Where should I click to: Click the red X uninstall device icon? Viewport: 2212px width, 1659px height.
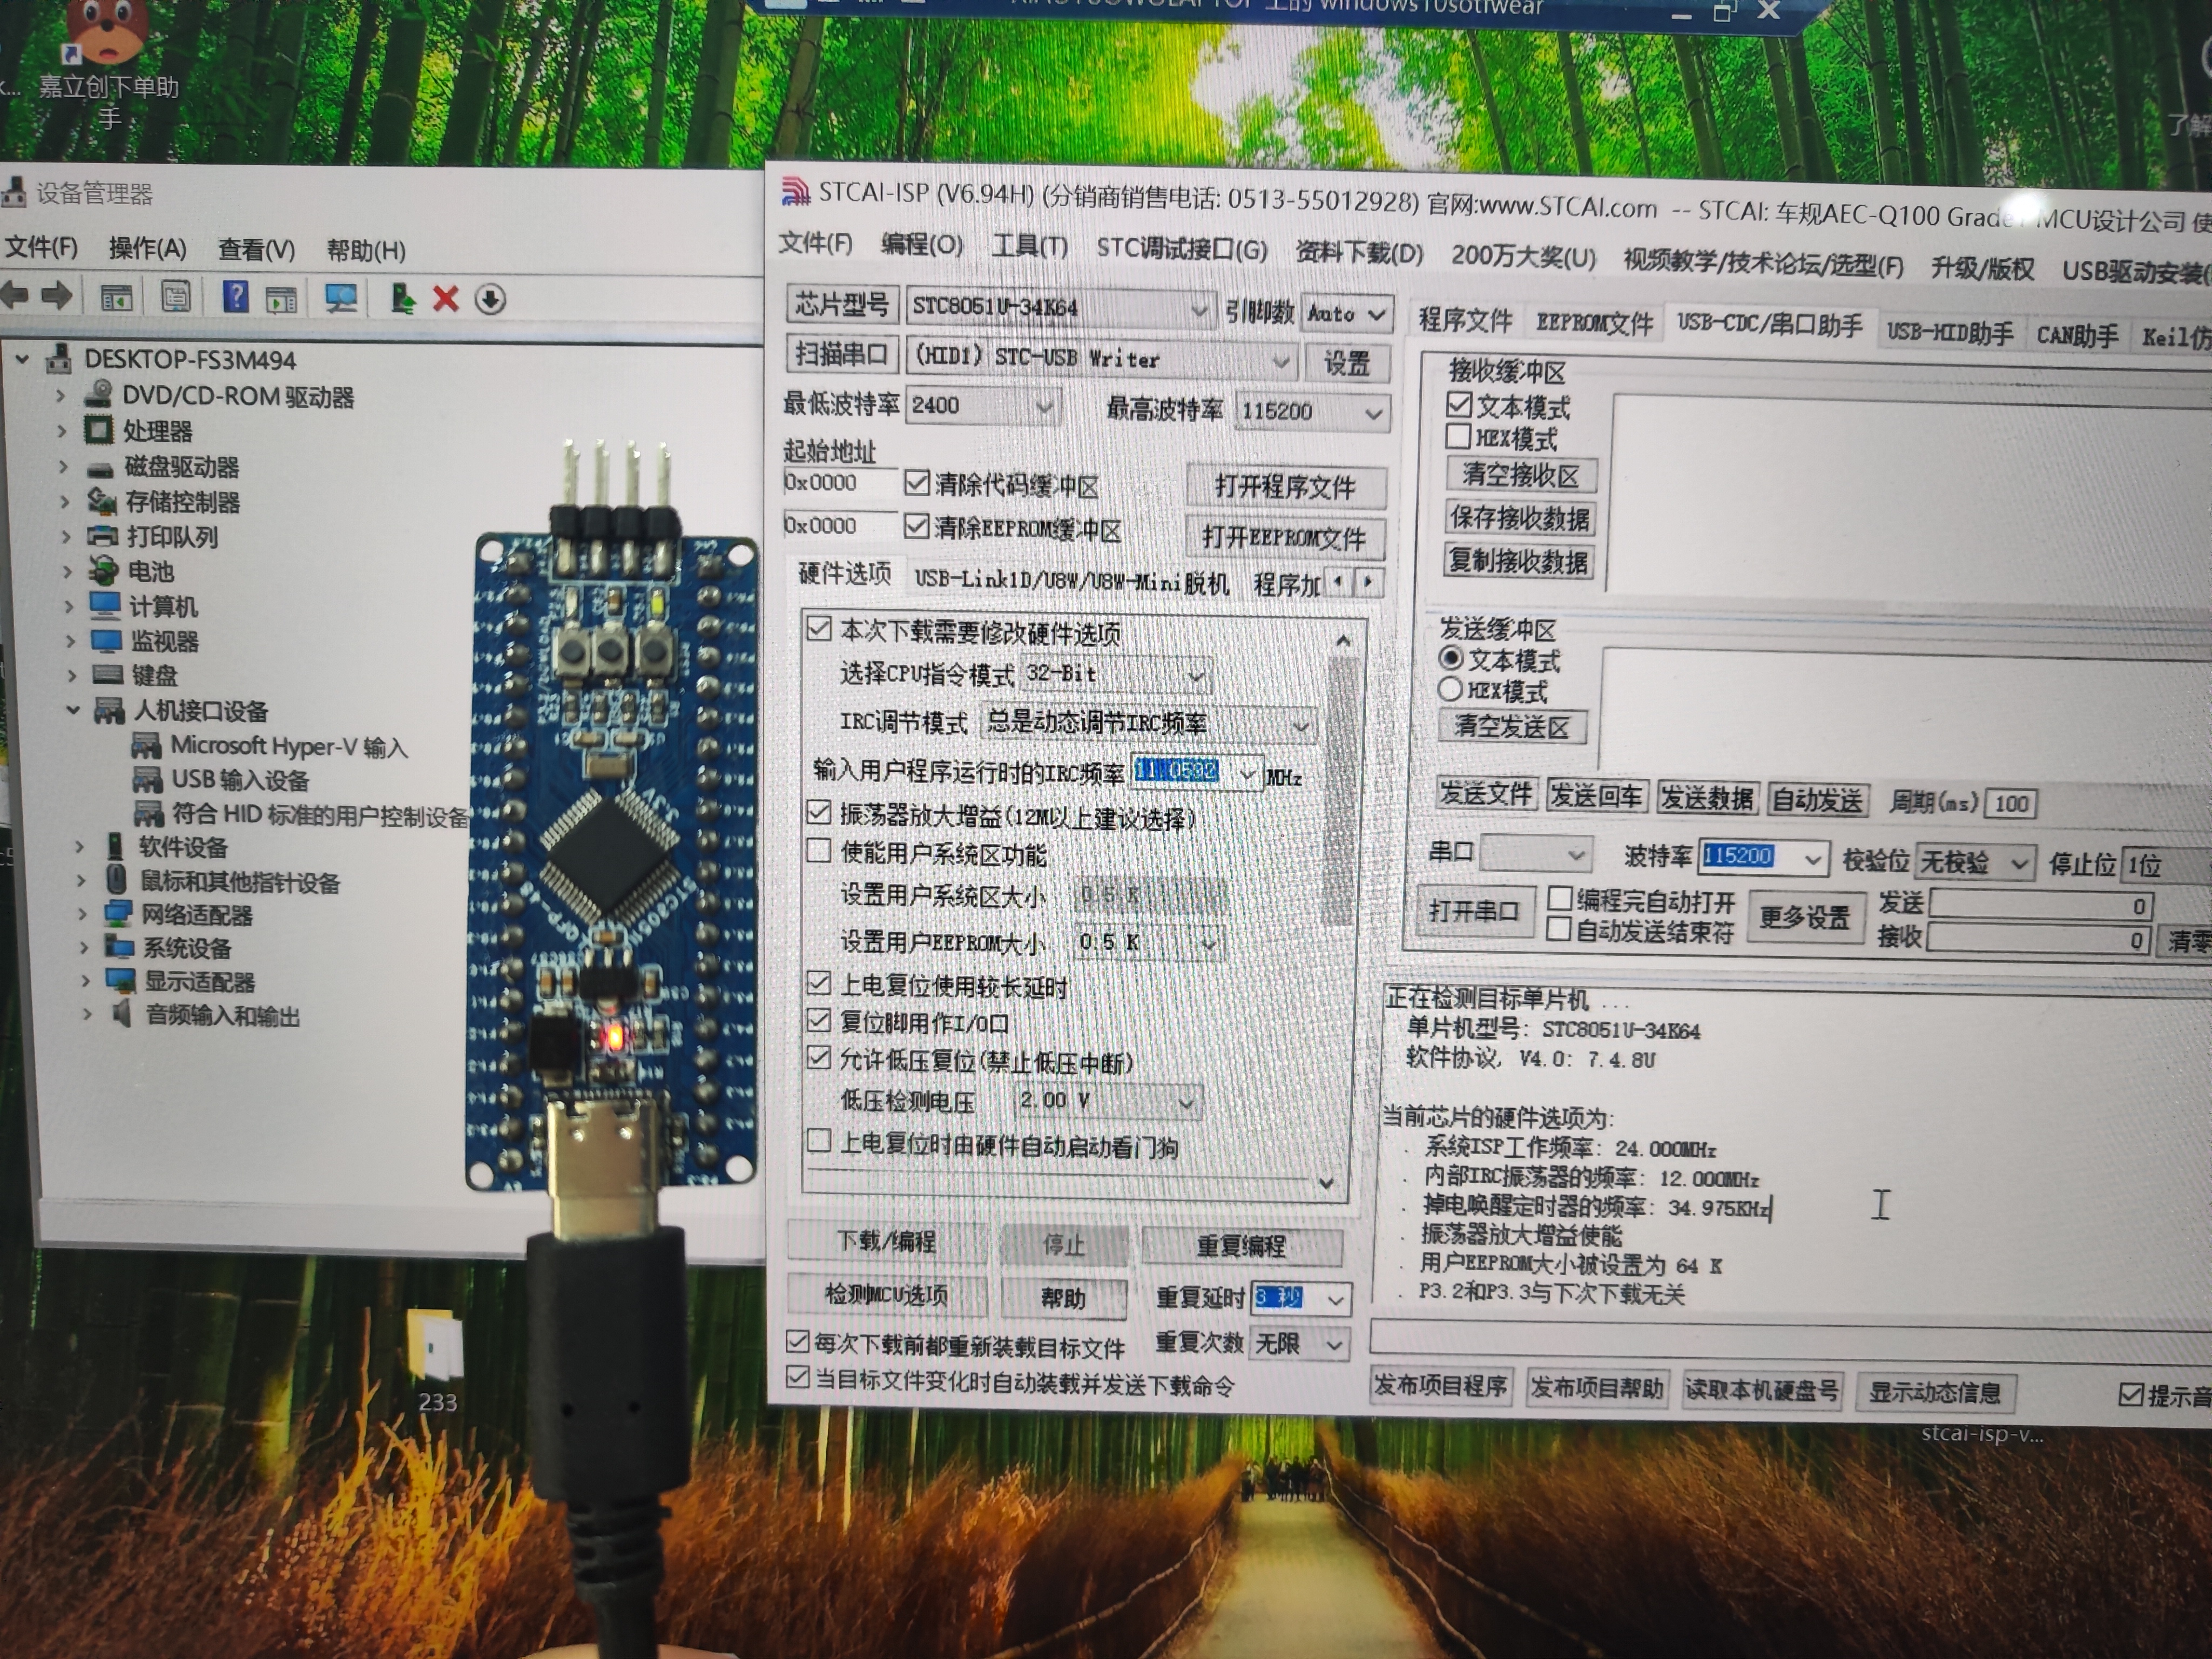pyautogui.click(x=446, y=298)
